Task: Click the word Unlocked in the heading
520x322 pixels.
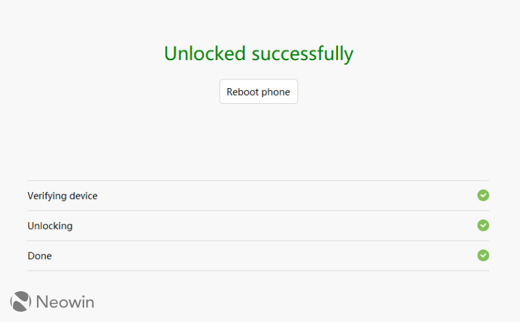Action: click(x=205, y=53)
